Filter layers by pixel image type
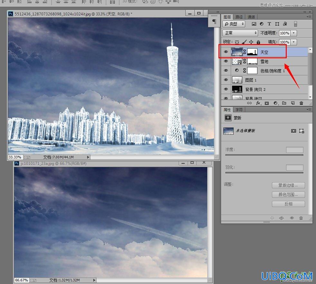316x284 pixels. click(x=254, y=24)
